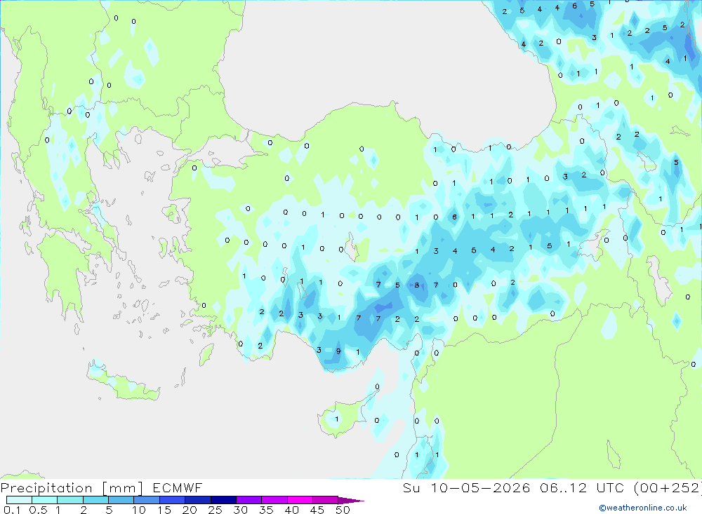Screen dimensions: 702x514
Task: Click the '35' legend scale label
Action: pos(266,510)
